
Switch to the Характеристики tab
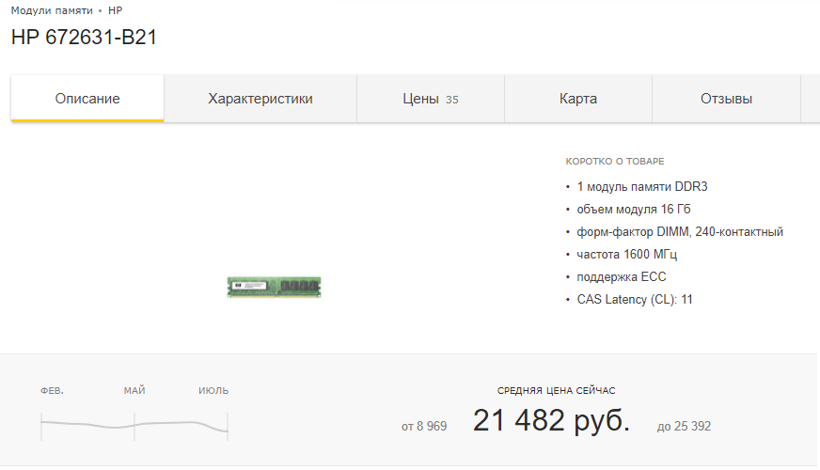pyautogui.click(x=260, y=99)
